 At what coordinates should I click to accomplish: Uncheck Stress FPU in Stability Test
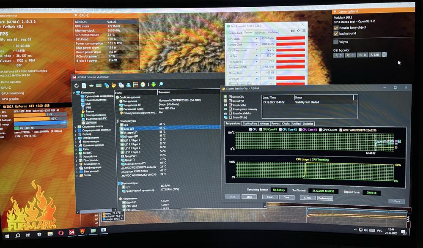pos(230,101)
